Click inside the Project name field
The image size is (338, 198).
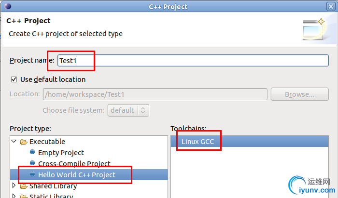193,60
